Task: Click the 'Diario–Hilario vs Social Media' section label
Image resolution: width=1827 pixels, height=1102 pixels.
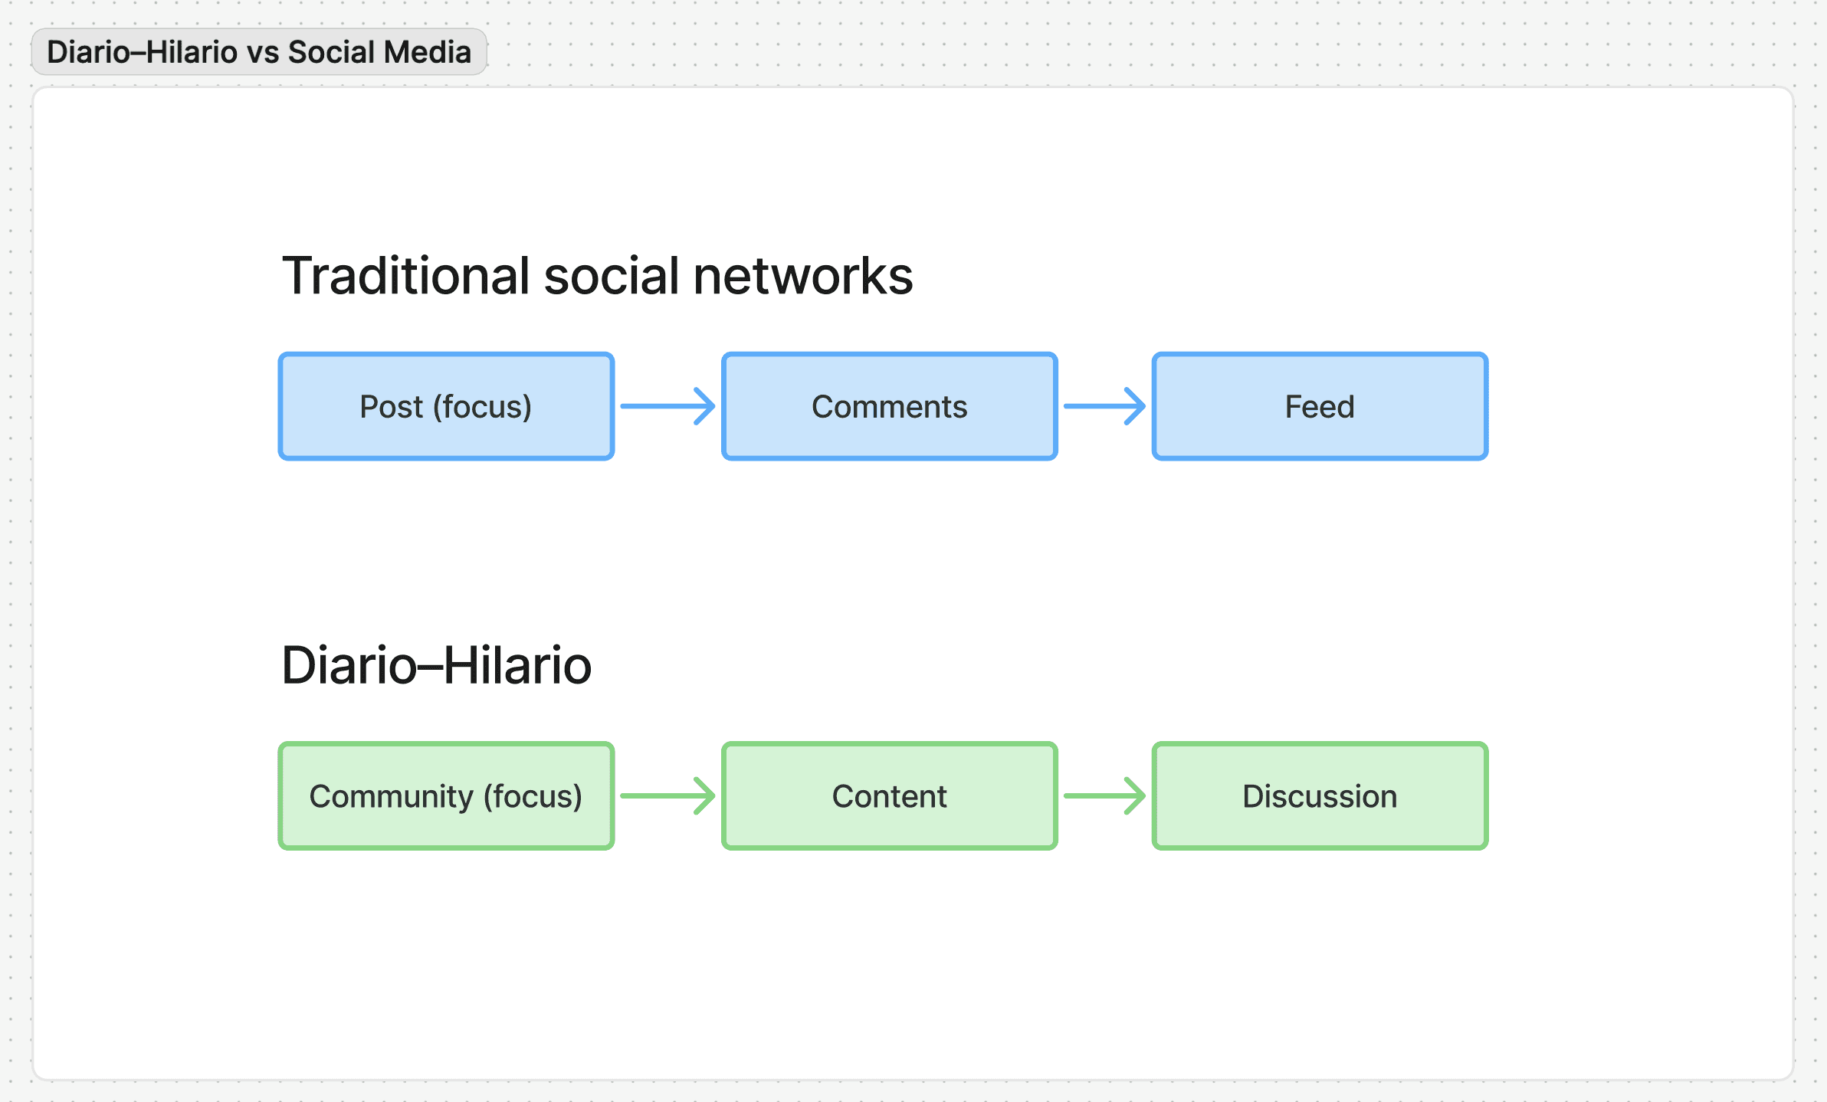Action: point(259,52)
